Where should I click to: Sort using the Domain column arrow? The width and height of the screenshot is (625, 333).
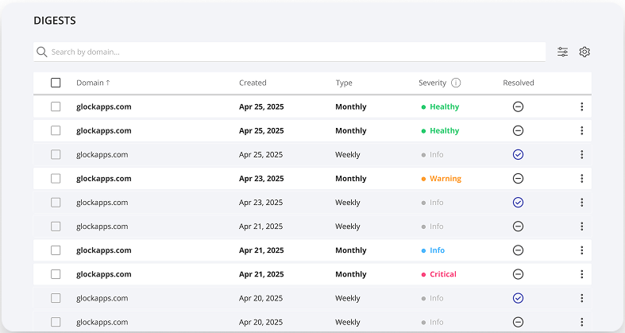[108, 83]
